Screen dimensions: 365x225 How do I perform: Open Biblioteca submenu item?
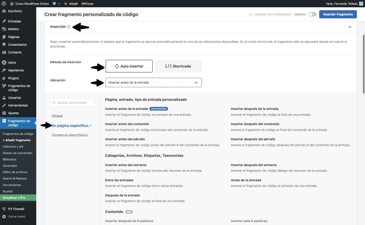pos(9,159)
